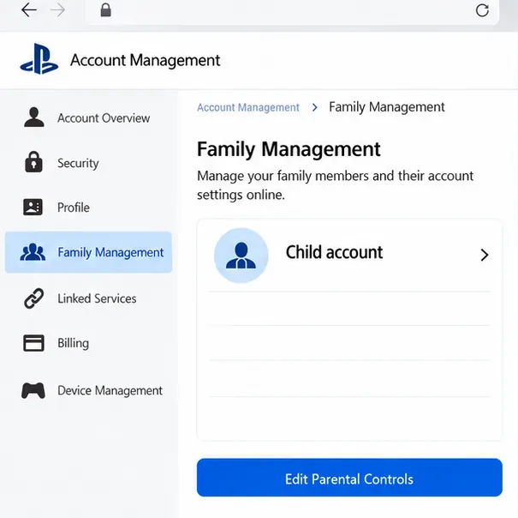Click the PlayStation logo
The width and height of the screenshot is (518, 518).
tap(39, 59)
